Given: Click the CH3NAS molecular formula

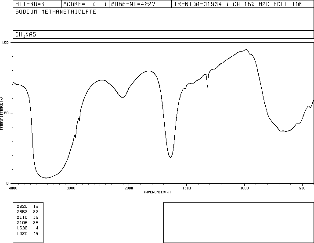Looking at the screenshot, I should click(25, 34).
